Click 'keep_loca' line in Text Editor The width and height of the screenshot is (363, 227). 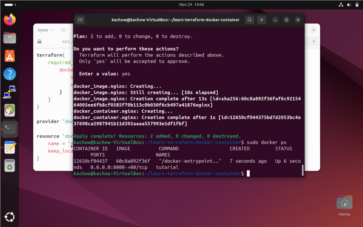(x=60, y=151)
